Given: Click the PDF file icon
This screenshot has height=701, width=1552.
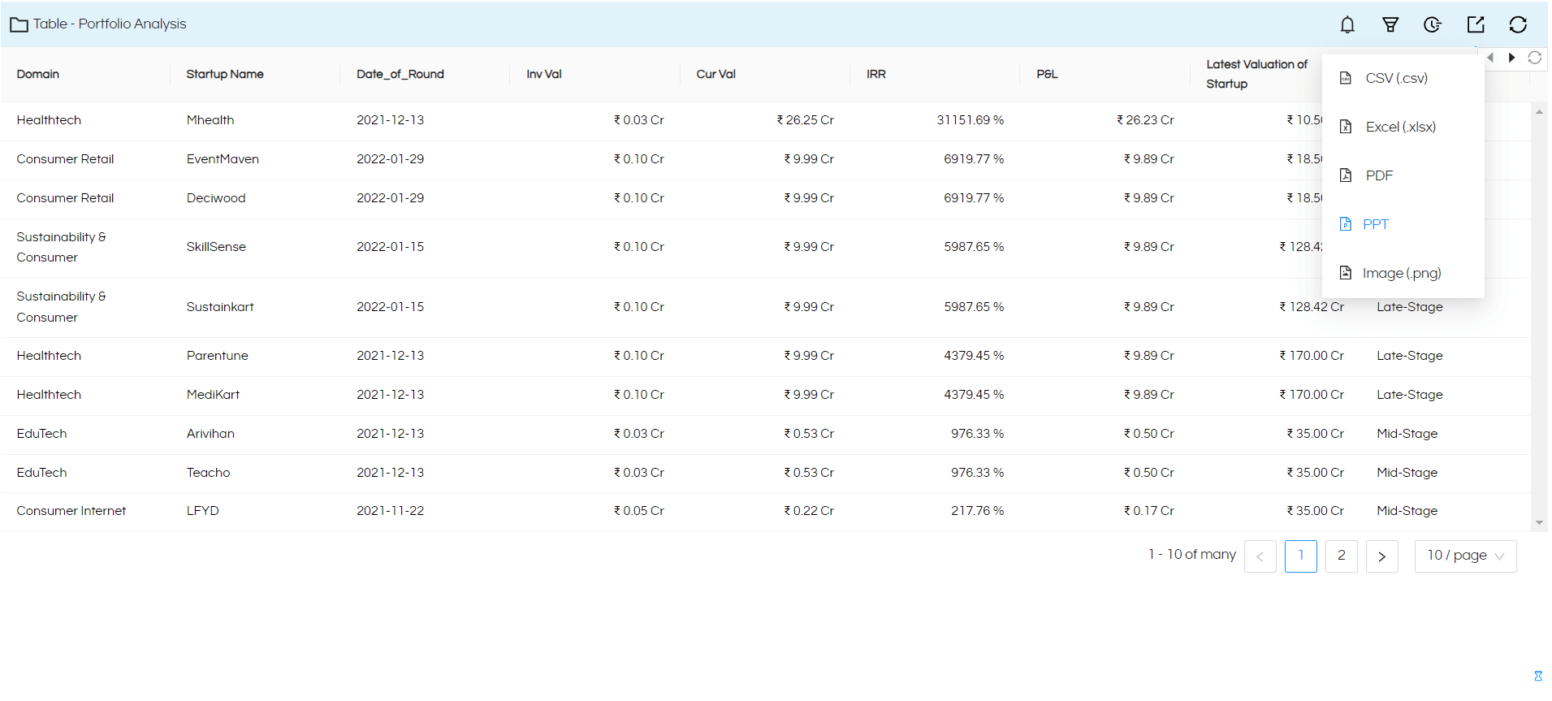Looking at the screenshot, I should click(1346, 175).
